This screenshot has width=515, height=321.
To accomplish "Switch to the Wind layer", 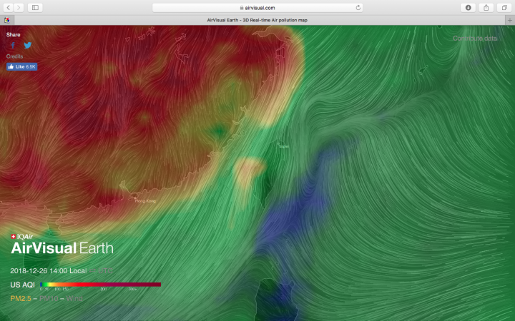I will point(74,298).
